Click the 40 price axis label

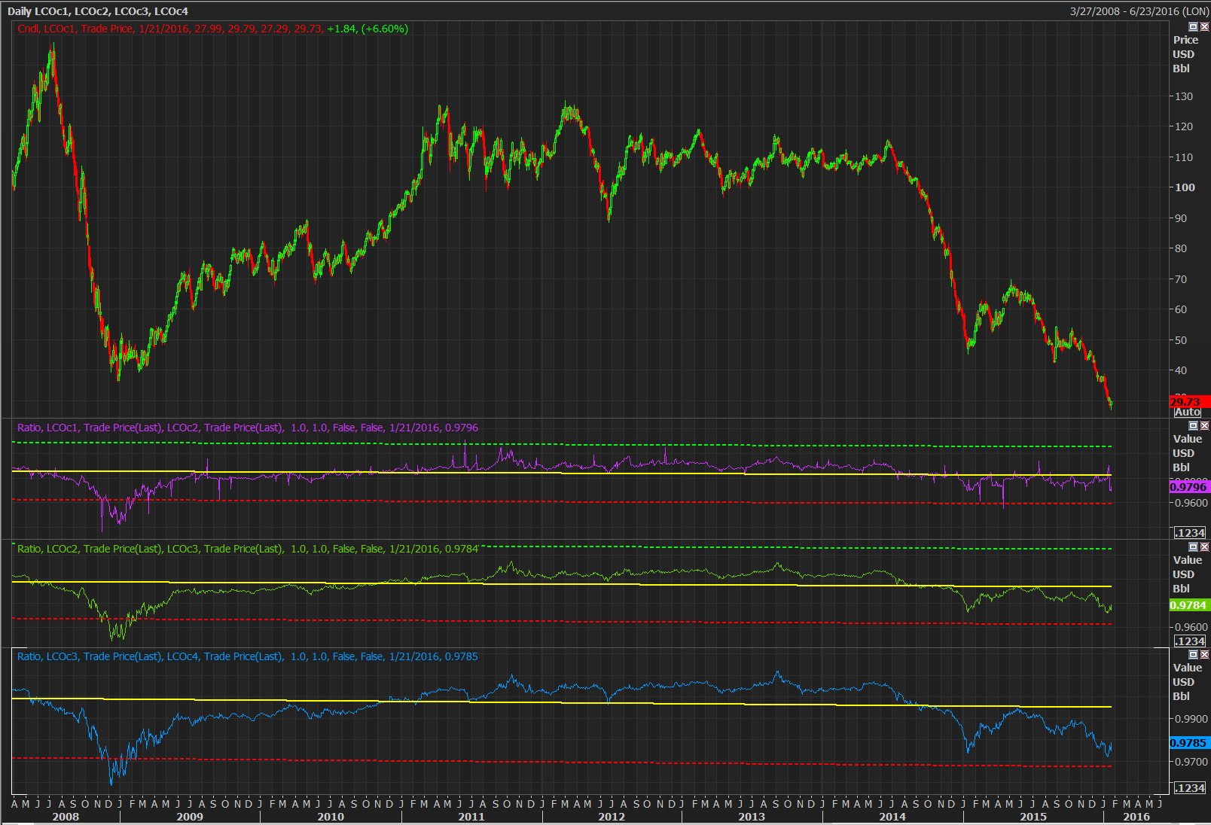pyautogui.click(x=1181, y=370)
